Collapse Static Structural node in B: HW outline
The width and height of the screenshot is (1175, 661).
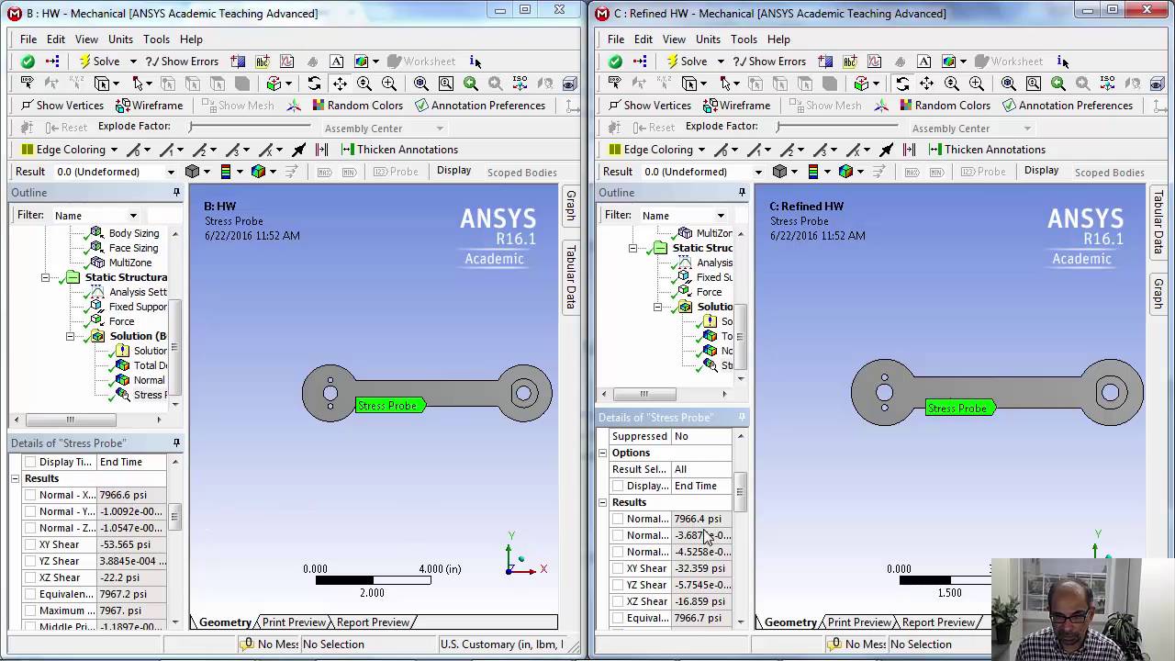pyautogui.click(x=45, y=277)
